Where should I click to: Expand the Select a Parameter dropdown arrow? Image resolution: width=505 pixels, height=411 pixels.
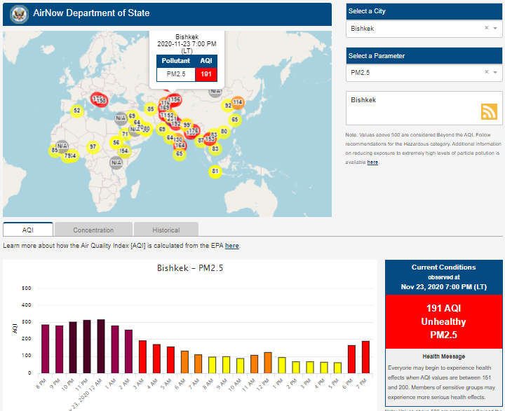495,73
